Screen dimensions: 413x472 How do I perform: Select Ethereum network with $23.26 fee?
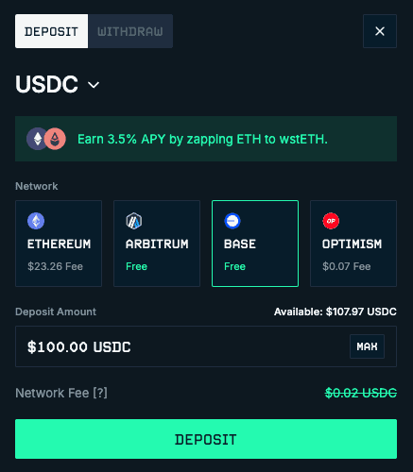(x=59, y=244)
